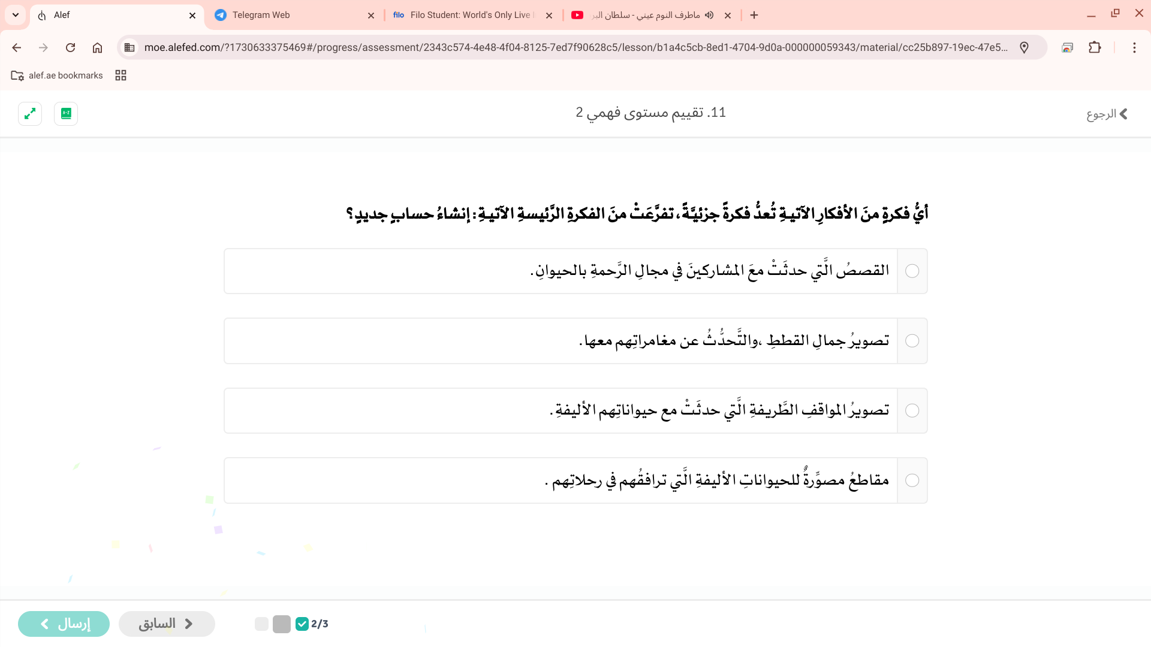Choose the third answer radio option
The image size is (1151, 647).
point(912,410)
